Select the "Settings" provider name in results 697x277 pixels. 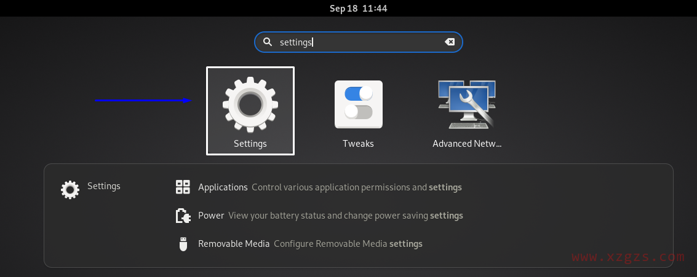point(104,185)
